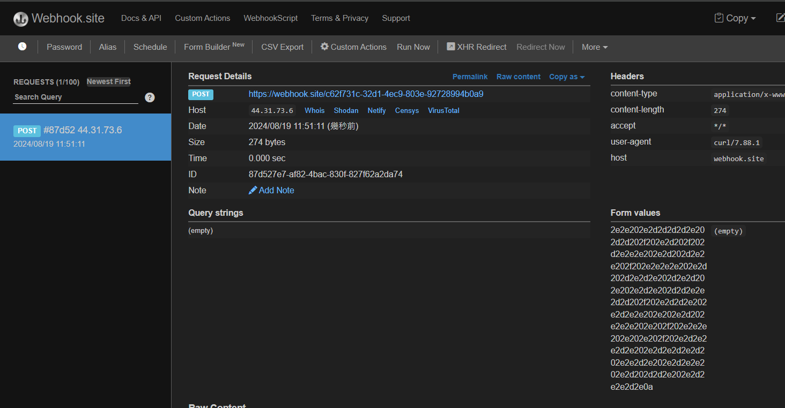Click the Size 274 bytes value
The image size is (785, 408).
[x=267, y=142]
